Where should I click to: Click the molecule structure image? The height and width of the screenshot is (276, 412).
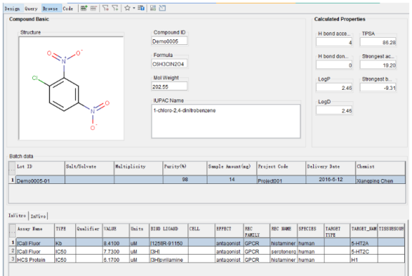71,88
